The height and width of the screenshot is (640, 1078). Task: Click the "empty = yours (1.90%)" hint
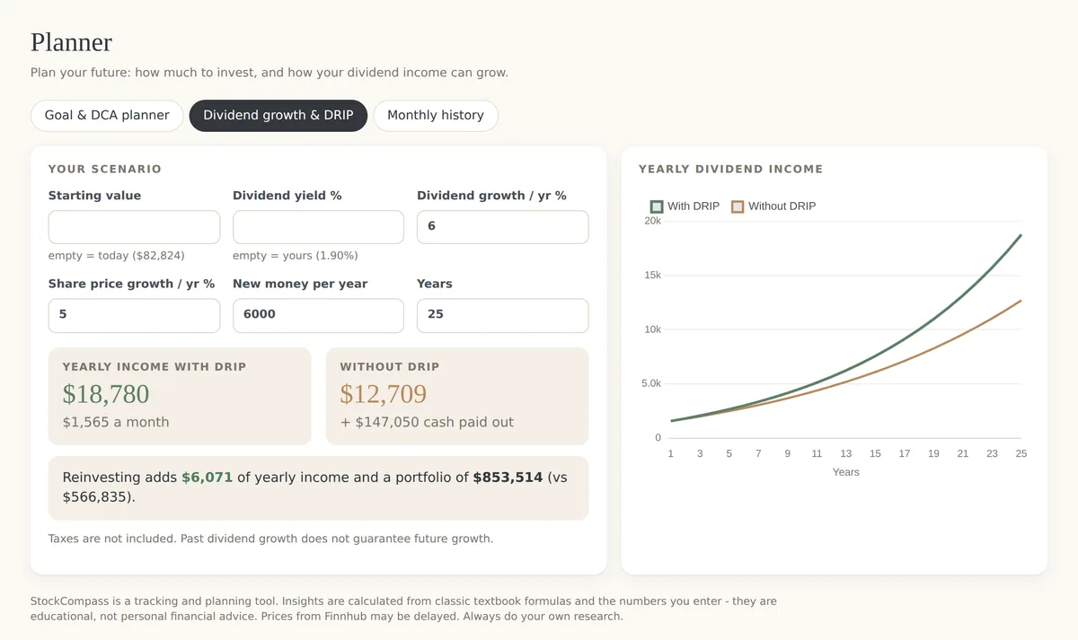pos(296,256)
